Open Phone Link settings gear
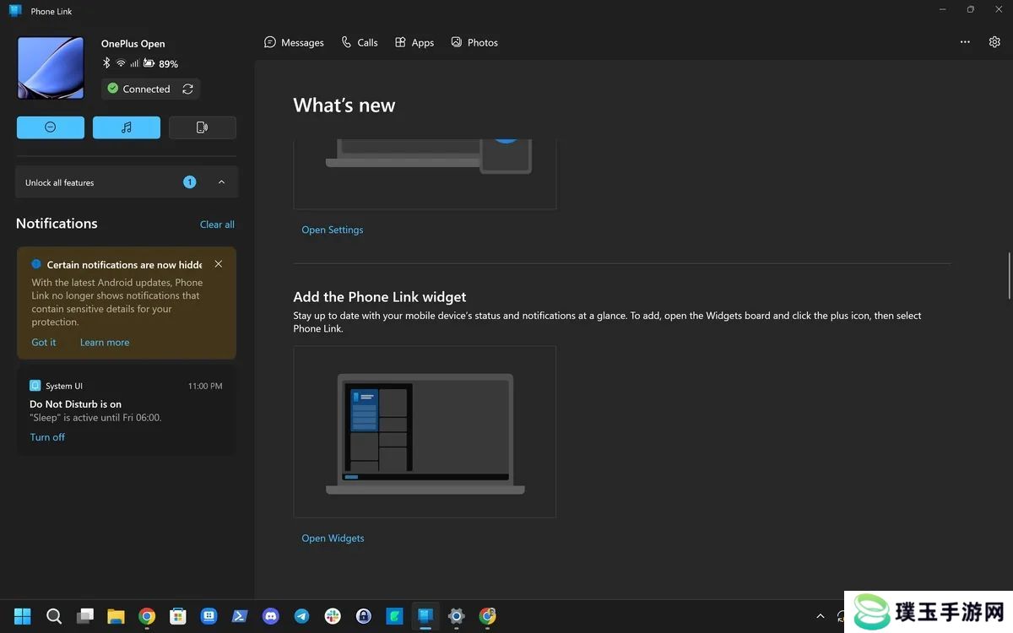 [994, 42]
